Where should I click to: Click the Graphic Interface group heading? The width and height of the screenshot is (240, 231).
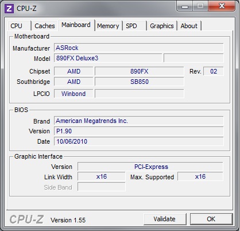[x=38, y=156]
